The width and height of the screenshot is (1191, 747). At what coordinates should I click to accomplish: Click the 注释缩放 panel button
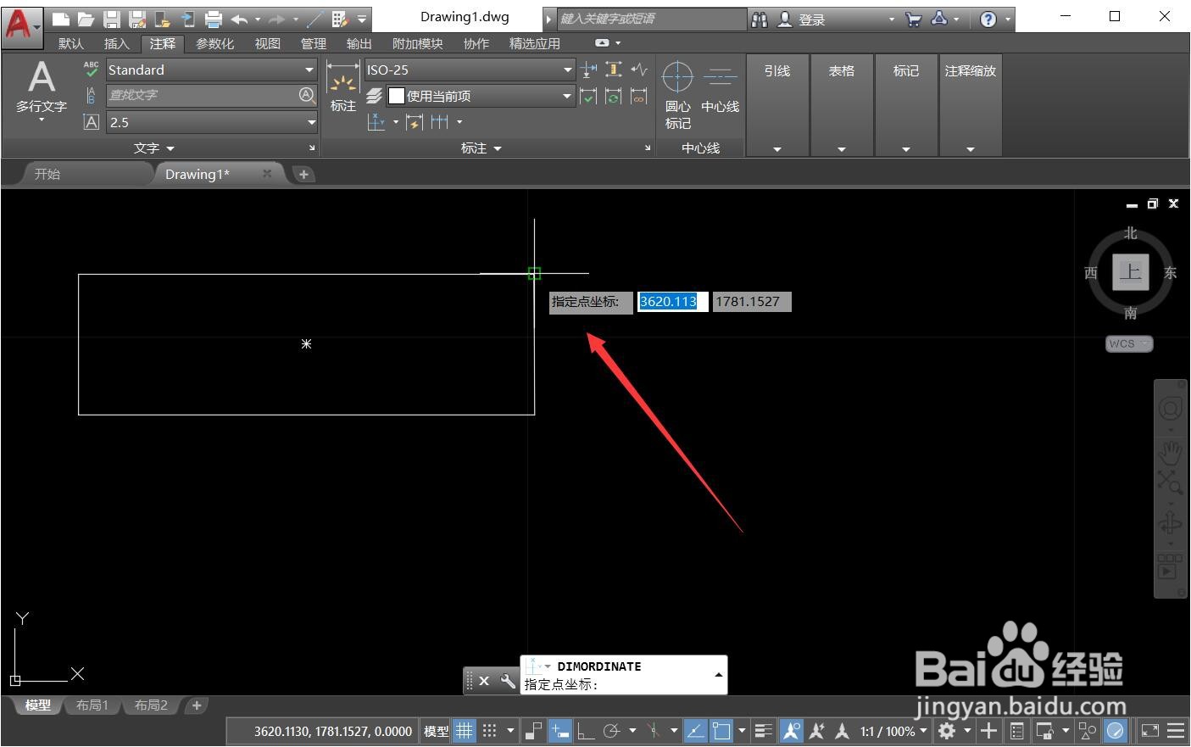pos(971,106)
